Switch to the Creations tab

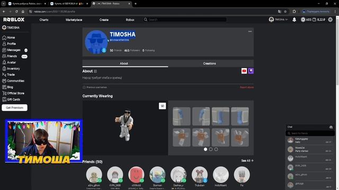(x=210, y=63)
